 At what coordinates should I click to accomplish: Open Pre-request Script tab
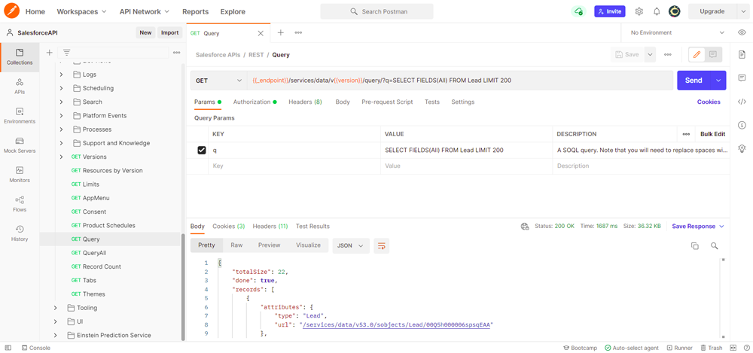click(387, 102)
